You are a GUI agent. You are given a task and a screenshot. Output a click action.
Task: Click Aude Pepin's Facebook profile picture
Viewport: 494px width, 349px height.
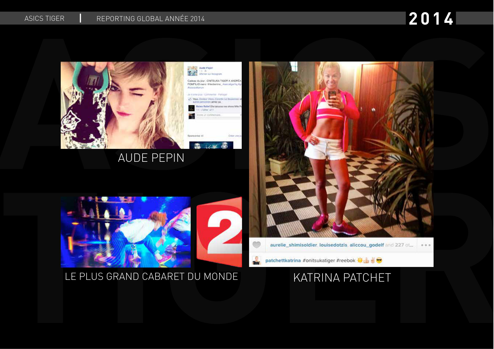[192, 71]
